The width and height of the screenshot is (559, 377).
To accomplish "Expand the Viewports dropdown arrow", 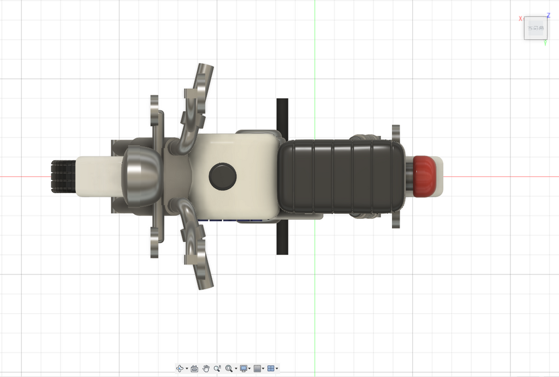I will point(277,369).
